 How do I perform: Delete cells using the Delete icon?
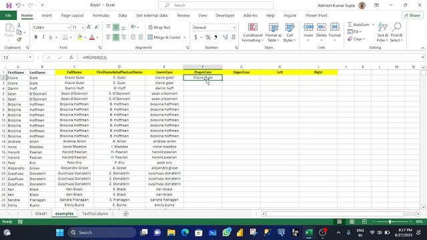click(x=322, y=27)
